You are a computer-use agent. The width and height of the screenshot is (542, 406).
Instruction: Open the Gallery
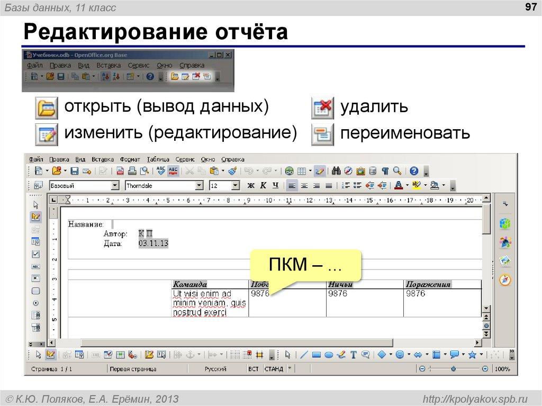(360, 170)
